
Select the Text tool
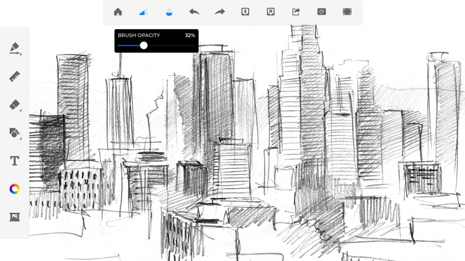tap(15, 161)
